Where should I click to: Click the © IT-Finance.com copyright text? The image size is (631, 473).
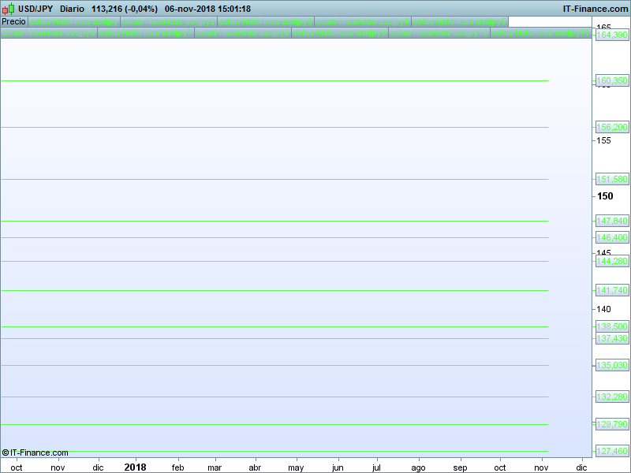tap(35, 453)
